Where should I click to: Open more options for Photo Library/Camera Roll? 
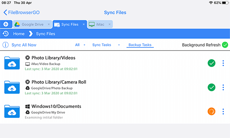click(223, 88)
